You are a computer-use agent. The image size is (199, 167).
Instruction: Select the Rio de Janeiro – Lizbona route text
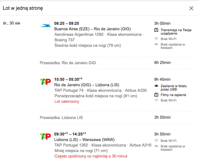coord(87,85)
